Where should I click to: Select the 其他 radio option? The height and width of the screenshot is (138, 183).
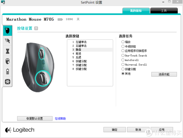[x=123, y=74]
